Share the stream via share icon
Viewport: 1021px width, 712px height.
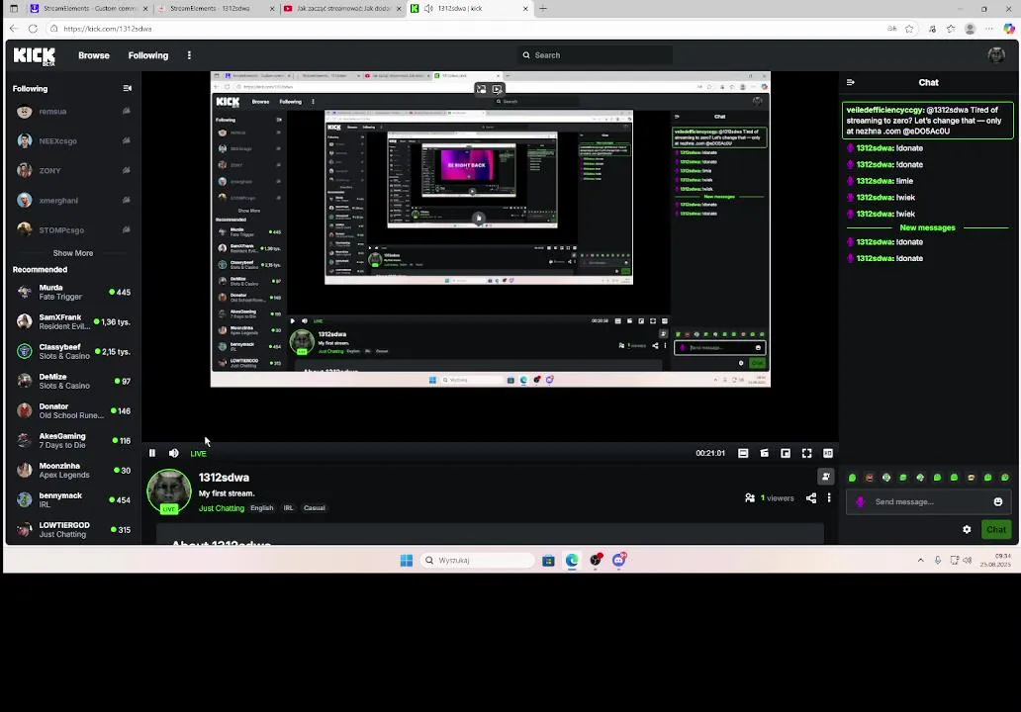coord(811,497)
